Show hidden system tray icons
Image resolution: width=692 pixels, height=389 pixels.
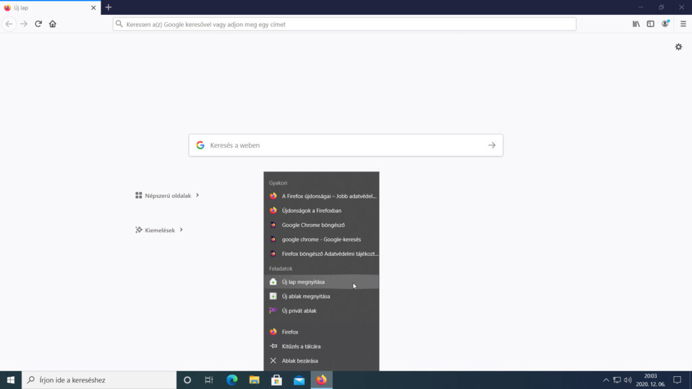(606, 380)
